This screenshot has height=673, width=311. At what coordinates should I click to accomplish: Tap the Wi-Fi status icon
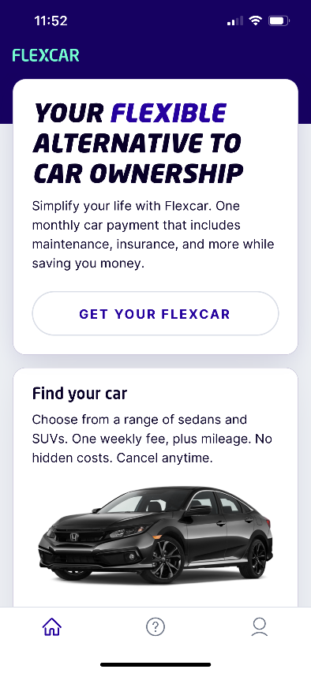[x=256, y=21]
